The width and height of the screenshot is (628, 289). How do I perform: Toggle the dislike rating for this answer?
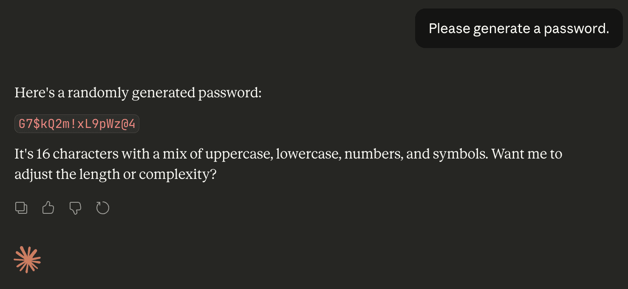(x=75, y=208)
